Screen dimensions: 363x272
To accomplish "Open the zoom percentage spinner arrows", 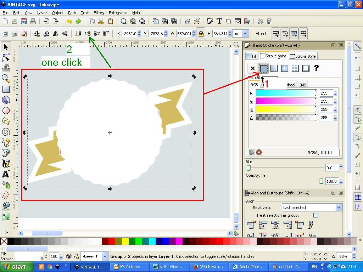I will [x=354, y=256].
